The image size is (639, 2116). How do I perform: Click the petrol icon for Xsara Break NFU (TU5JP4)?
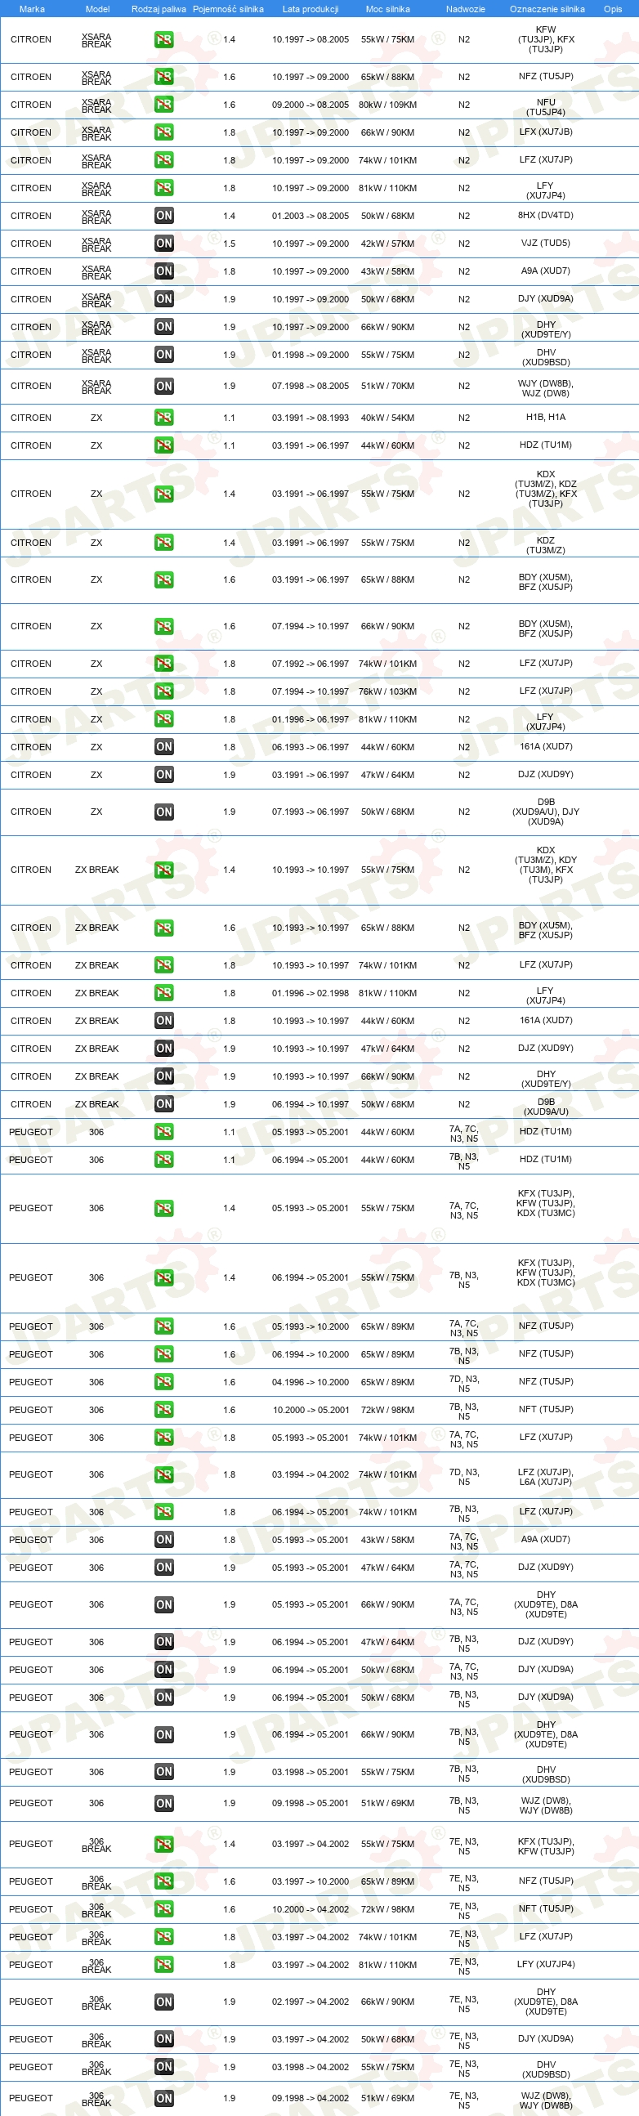(164, 105)
